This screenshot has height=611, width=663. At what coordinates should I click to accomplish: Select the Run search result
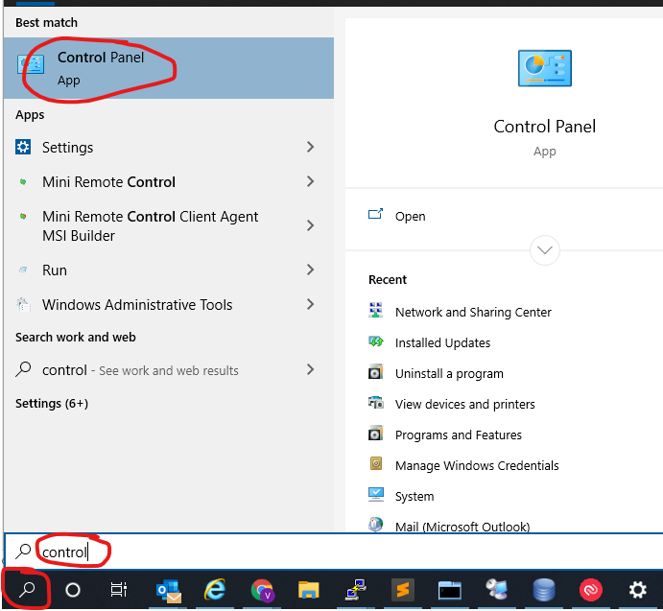tap(168, 270)
